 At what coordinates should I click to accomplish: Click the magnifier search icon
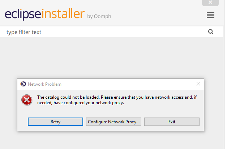coord(211,32)
